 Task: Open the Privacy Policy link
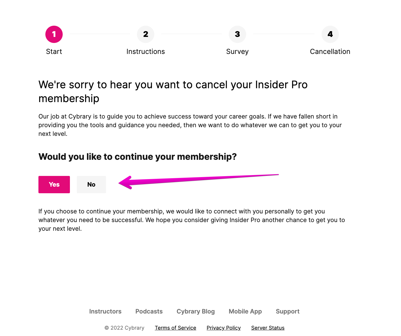pos(224,328)
